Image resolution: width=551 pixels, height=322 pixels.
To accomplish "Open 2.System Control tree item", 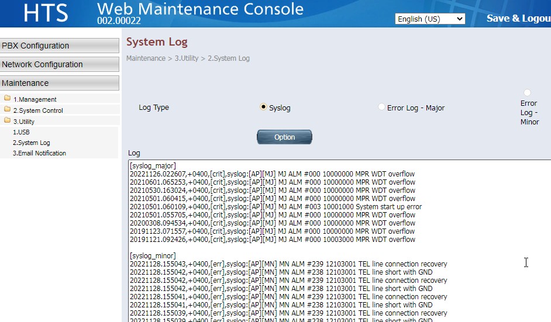I will click(x=38, y=110).
